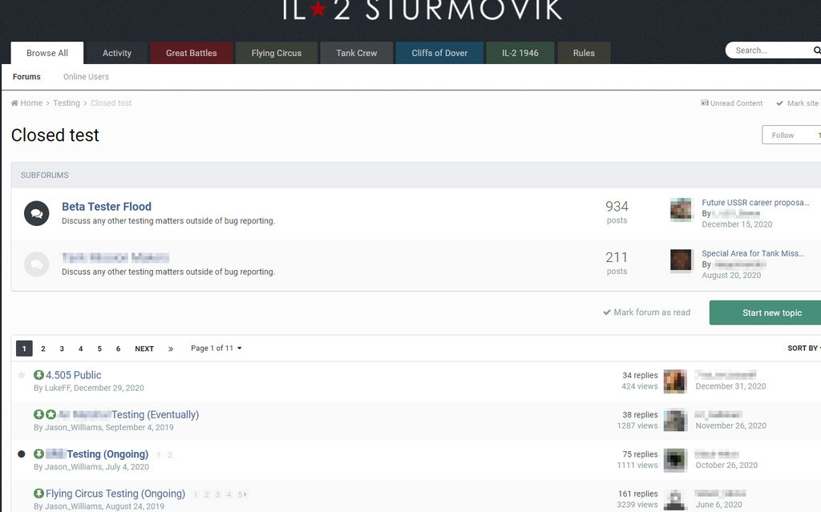The width and height of the screenshot is (821, 512).
Task: Click the Unread Content icon
Action: (x=705, y=103)
